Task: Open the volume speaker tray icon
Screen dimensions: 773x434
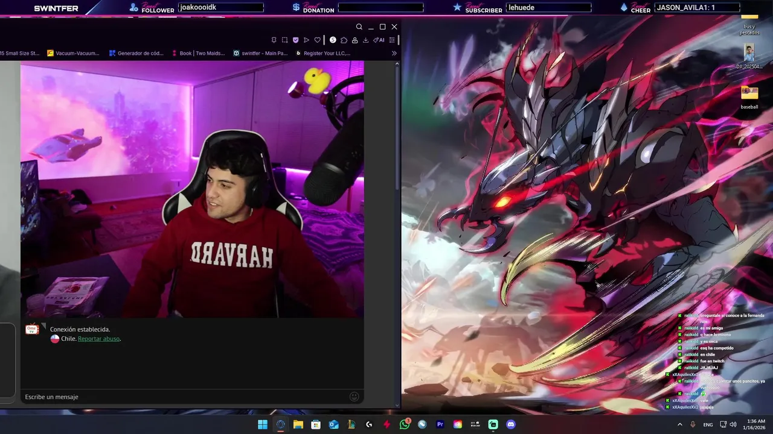Action: point(733,424)
